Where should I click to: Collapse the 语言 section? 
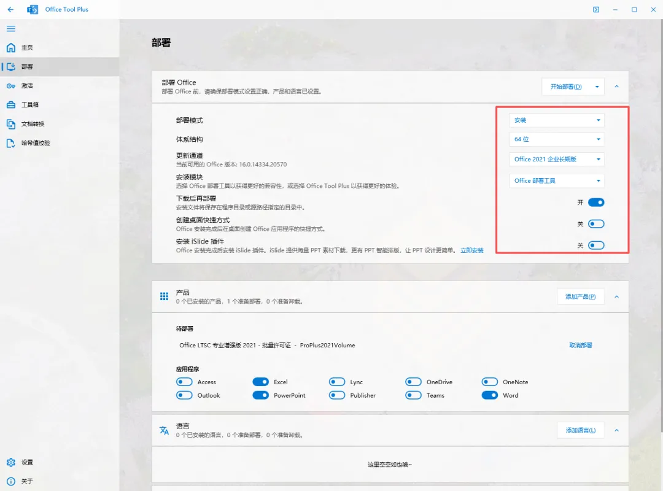click(616, 430)
